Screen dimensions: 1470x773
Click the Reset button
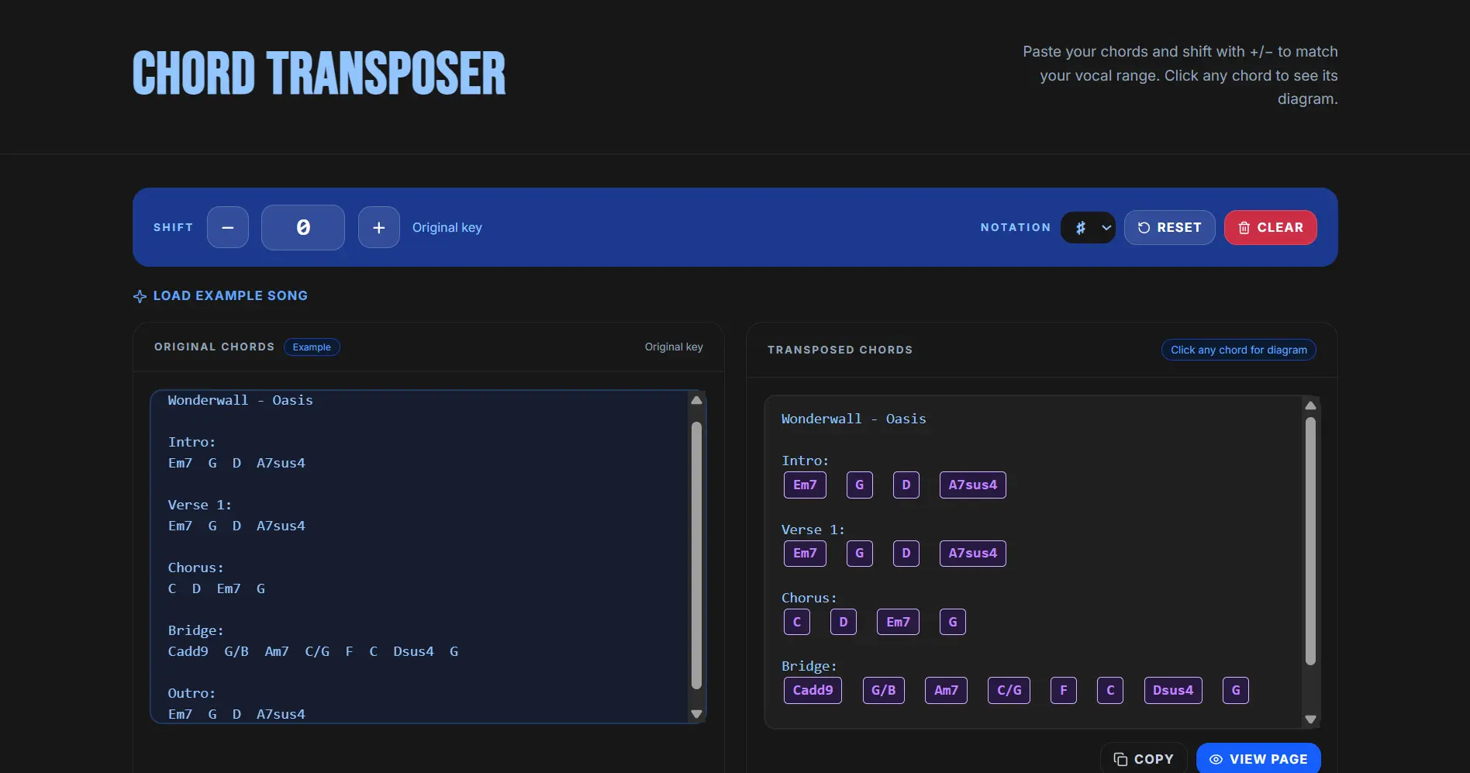tap(1170, 228)
